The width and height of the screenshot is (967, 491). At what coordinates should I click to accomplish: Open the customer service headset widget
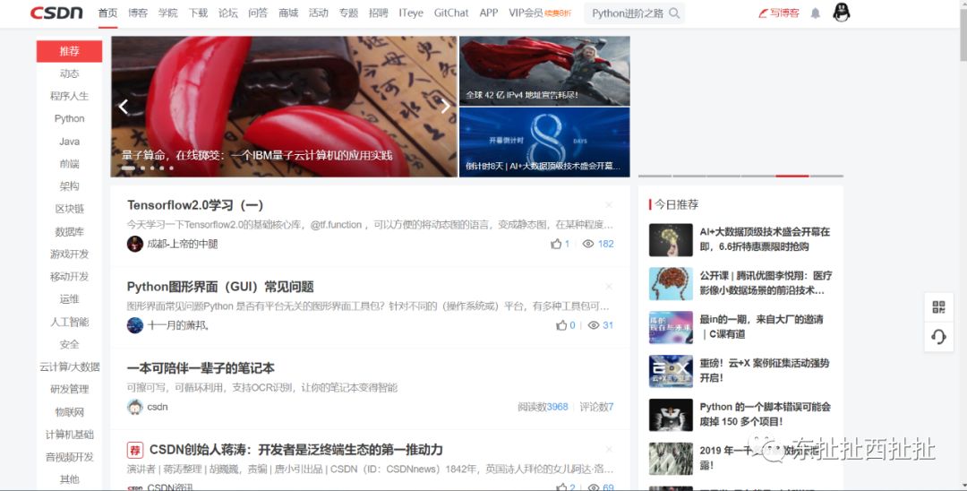(x=938, y=337)
